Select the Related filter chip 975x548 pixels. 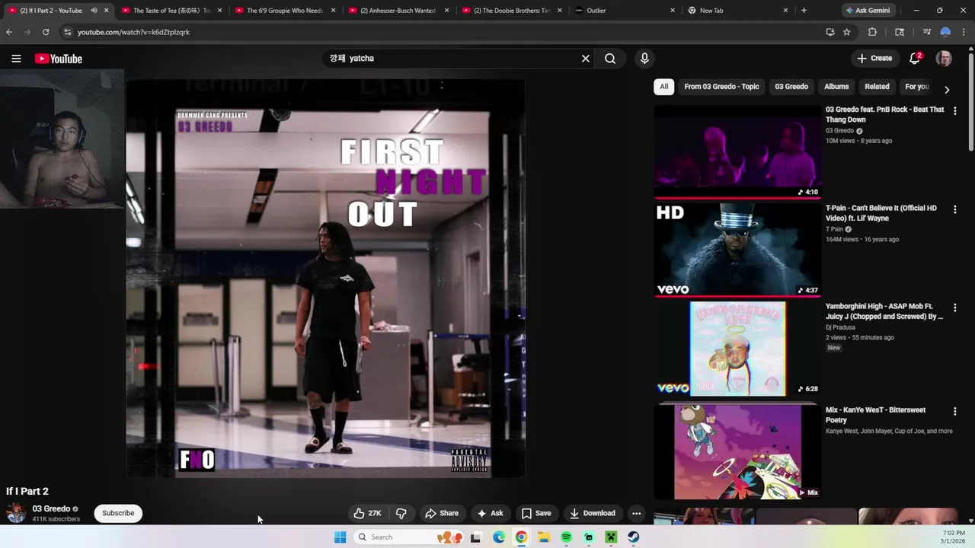click(877, 87)
